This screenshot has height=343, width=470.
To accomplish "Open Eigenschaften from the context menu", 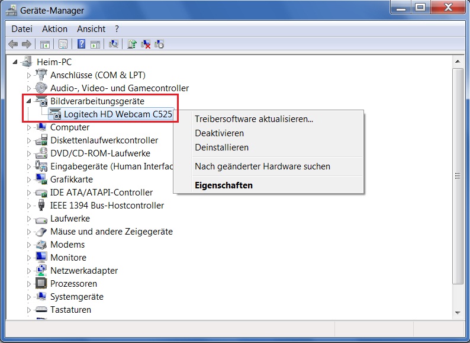I will (x=269, y=185).
